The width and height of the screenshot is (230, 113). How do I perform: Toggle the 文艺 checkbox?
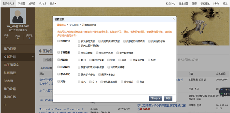point(79,82)
